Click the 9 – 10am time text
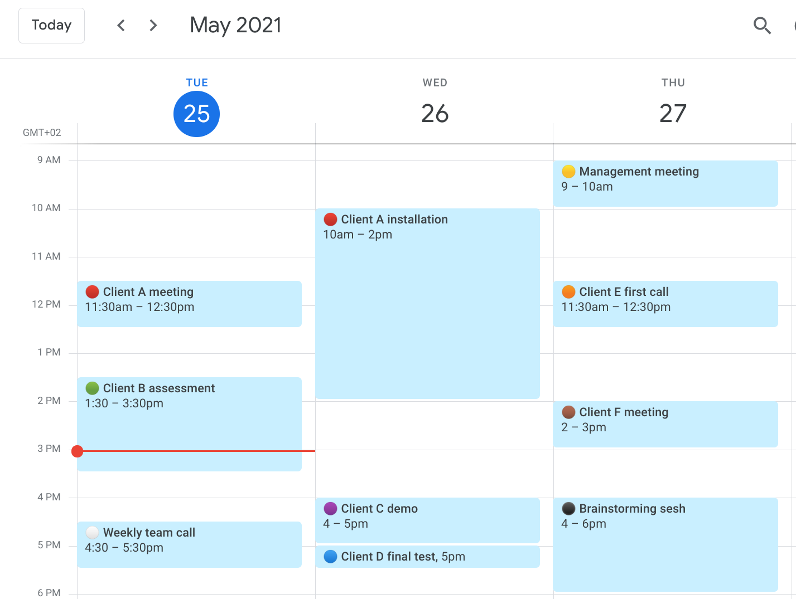This screenshot has height=599, width=796. point(587,187)
